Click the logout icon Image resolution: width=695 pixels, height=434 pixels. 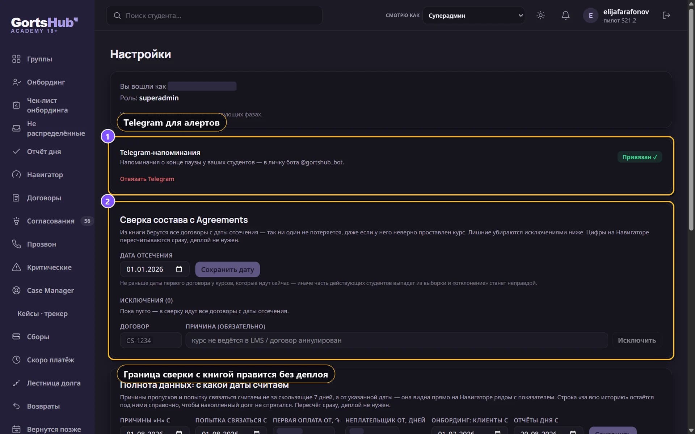[x=666, y=15]
